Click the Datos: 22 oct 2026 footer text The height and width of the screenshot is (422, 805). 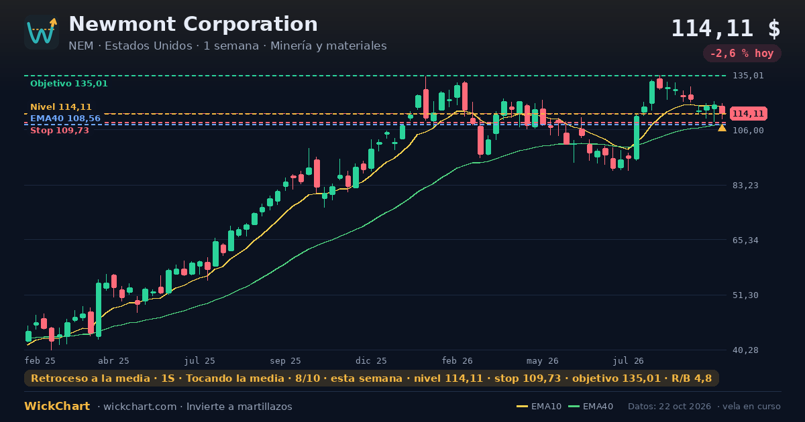670,407
